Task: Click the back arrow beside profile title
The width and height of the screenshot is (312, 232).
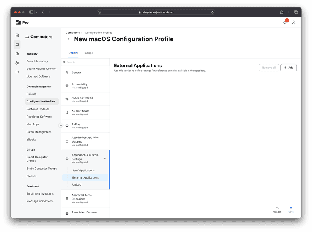Action: [69, 39]
